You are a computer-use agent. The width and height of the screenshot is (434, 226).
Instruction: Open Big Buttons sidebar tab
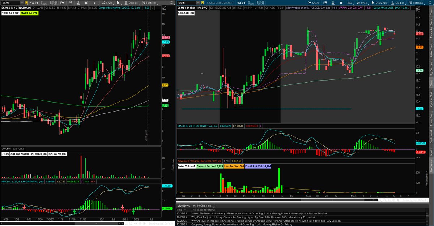coord(430,69)
